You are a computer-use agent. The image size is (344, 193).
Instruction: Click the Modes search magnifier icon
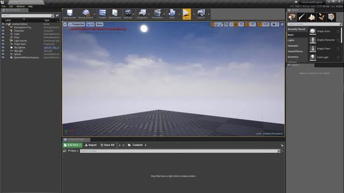(341, 24)
